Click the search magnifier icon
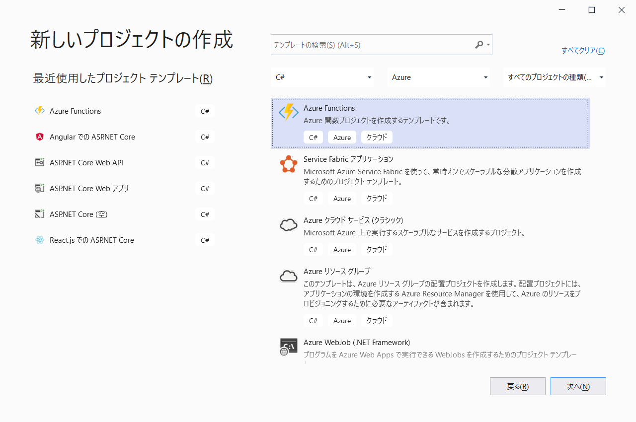The image size is (636, 422). pyautogui.click(x=479, y=45)
